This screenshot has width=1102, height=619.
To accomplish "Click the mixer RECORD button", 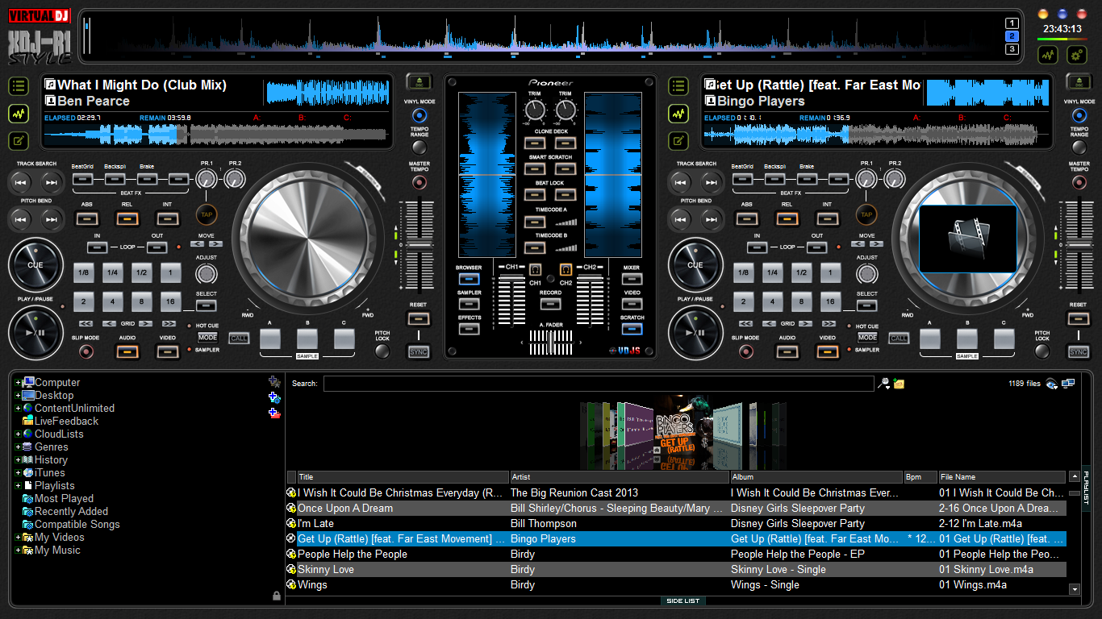I will (x=550, y=304).
